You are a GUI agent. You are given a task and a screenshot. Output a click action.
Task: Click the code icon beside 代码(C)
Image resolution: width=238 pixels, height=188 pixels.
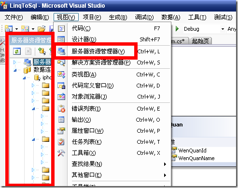(61, 28)
